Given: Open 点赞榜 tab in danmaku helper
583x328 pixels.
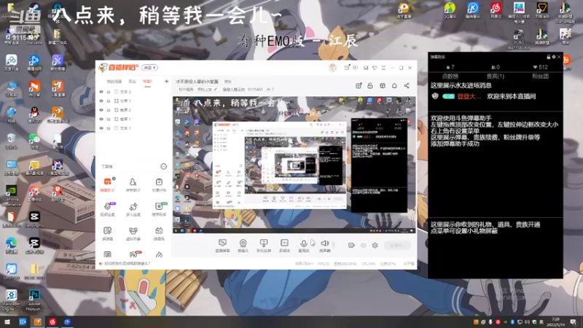Looking at the screenshot, I should [x=450, y=77].
